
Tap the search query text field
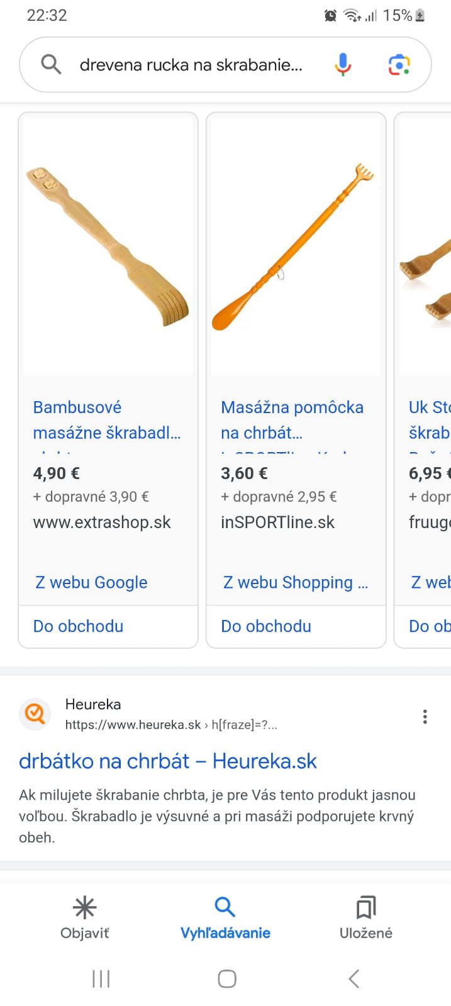coord(191,65)
